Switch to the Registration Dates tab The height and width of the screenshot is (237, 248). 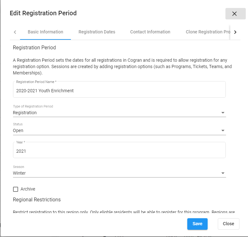click(97, 32)
